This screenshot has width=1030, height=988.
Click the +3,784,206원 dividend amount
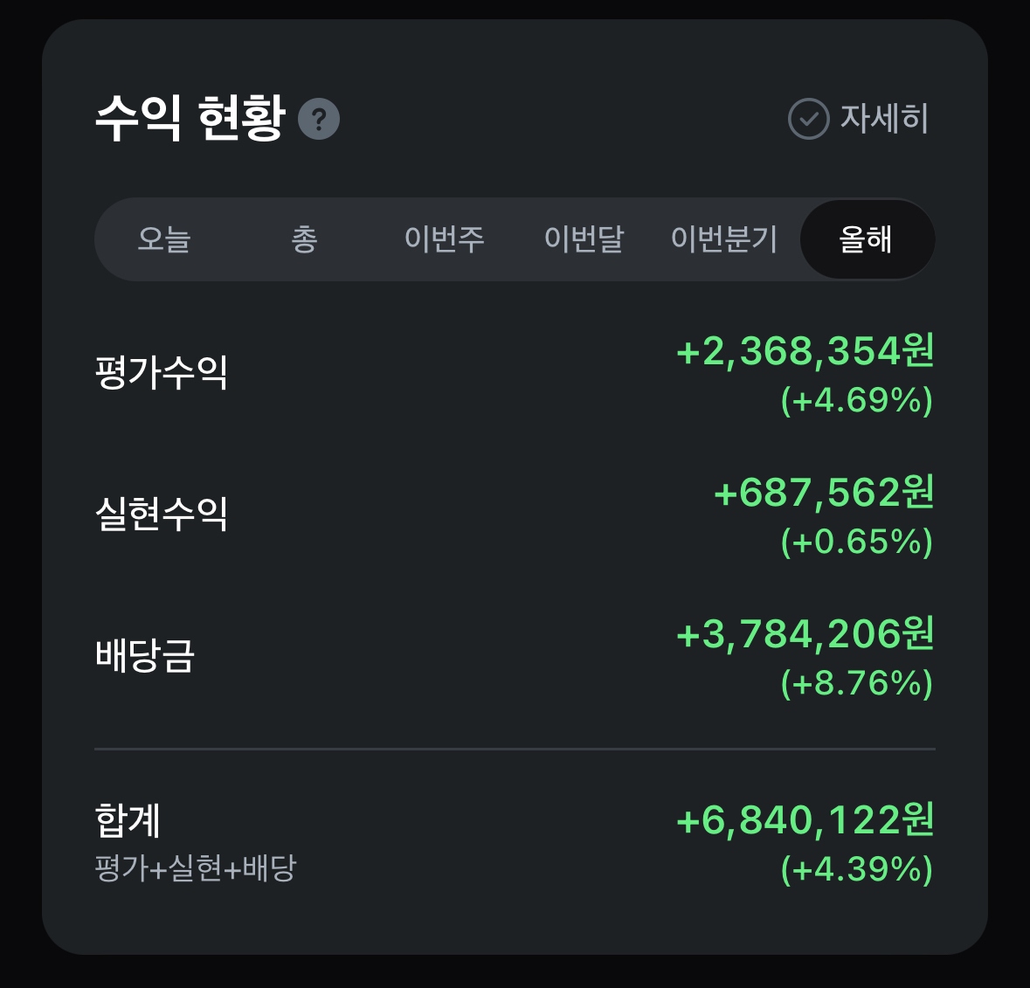click(x=805, y=634)
